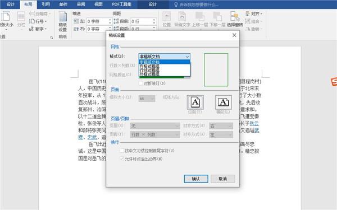Toggle 对折装订 checkbox
The width and height of the screenshot is (337, 210).
click(x=141, y=83)
